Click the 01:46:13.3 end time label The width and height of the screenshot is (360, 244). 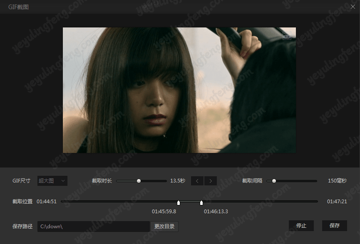216,212
